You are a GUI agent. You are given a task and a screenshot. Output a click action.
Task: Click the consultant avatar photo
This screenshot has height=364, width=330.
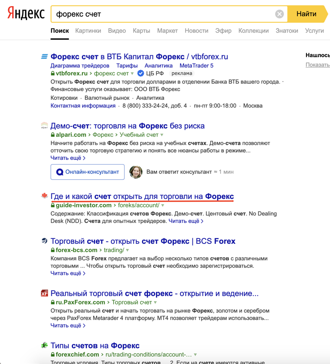[136, 172]
